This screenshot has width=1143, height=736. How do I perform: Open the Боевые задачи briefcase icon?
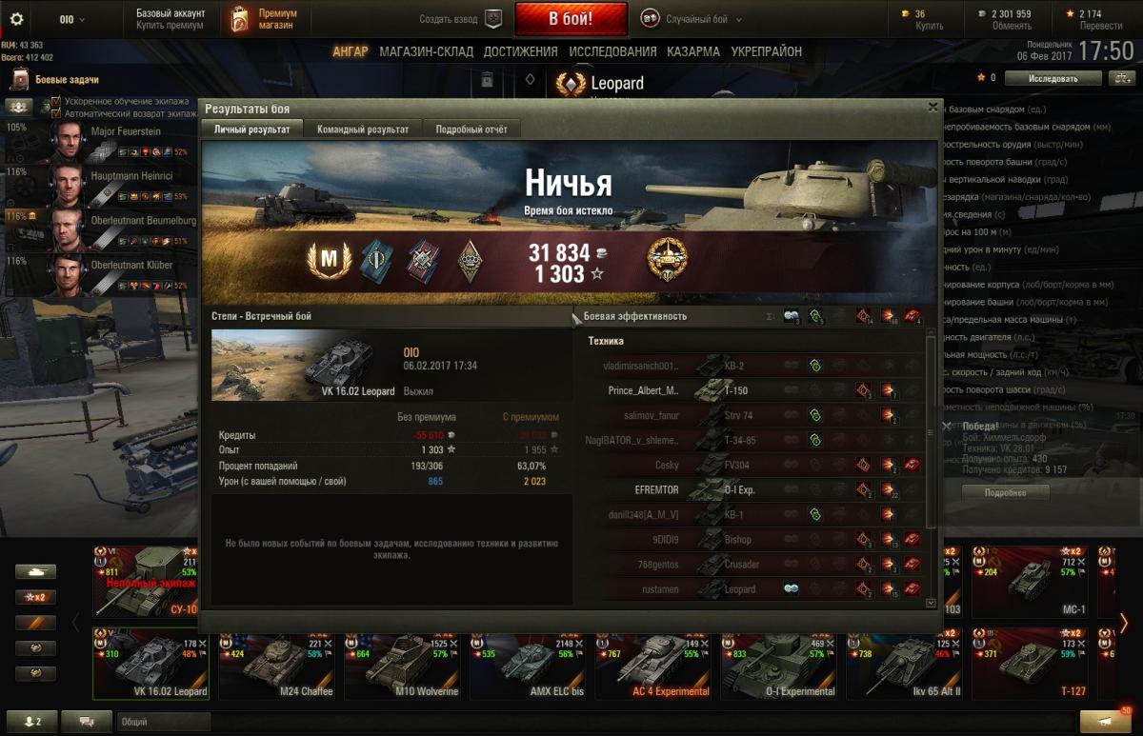[19, 79]
